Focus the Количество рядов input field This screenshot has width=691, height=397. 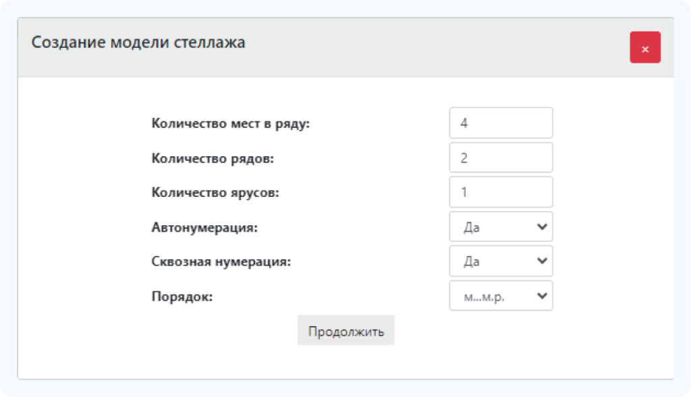(x=501, y=158)
